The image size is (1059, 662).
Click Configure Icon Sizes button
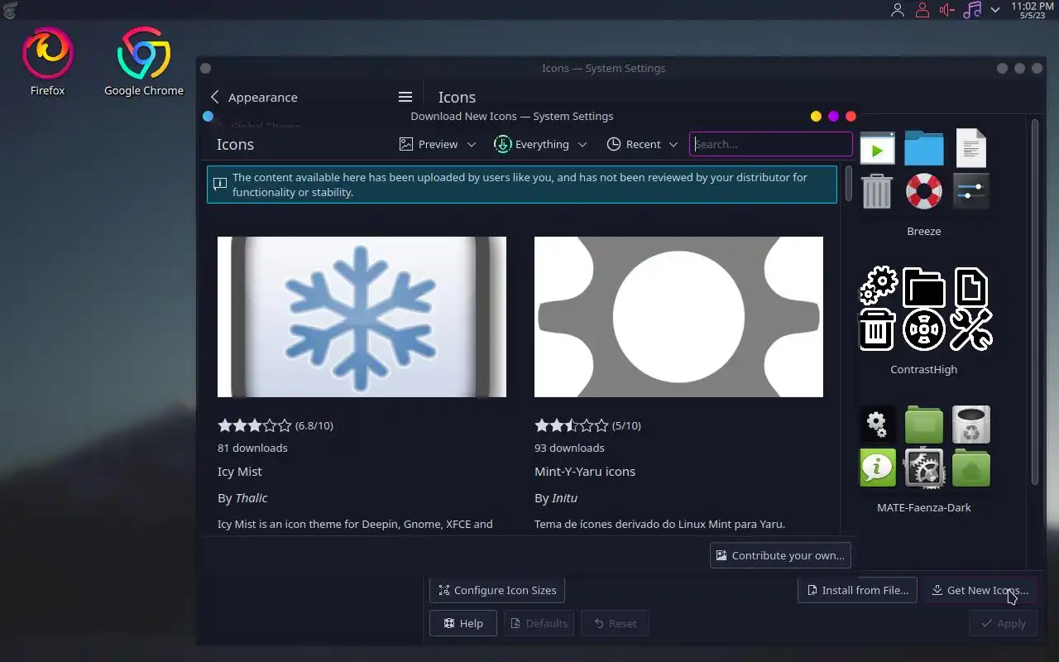(x=497, y=590)
